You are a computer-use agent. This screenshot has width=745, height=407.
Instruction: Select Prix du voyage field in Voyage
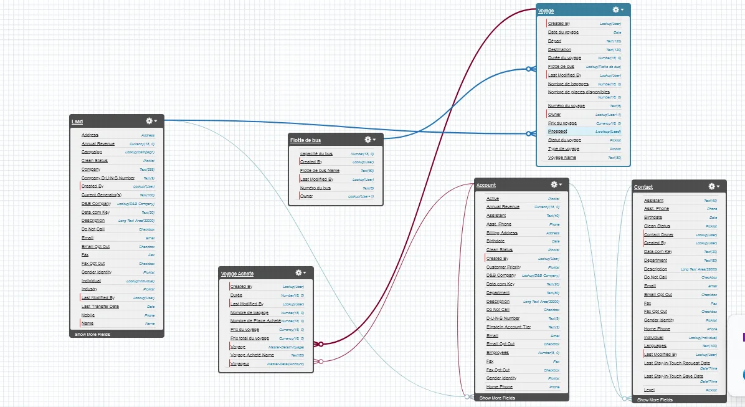point(584,123)
